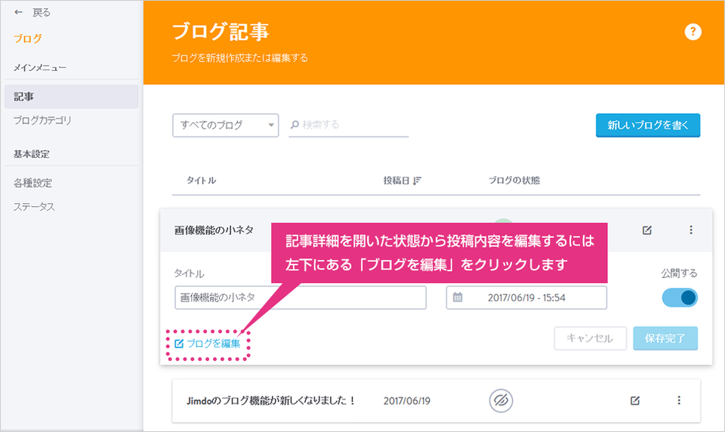Sort by 投稿日 column header

pos(402,181)
